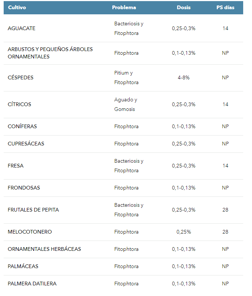Click the CÉSPEDES crop name
The width and height of the screenshot is (252, 296).
[21, 77]
